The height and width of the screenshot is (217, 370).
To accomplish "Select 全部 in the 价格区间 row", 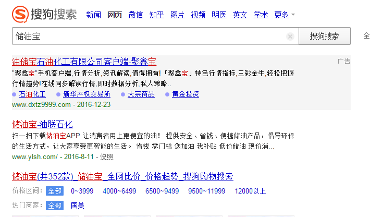I will [x=55, y=191].
